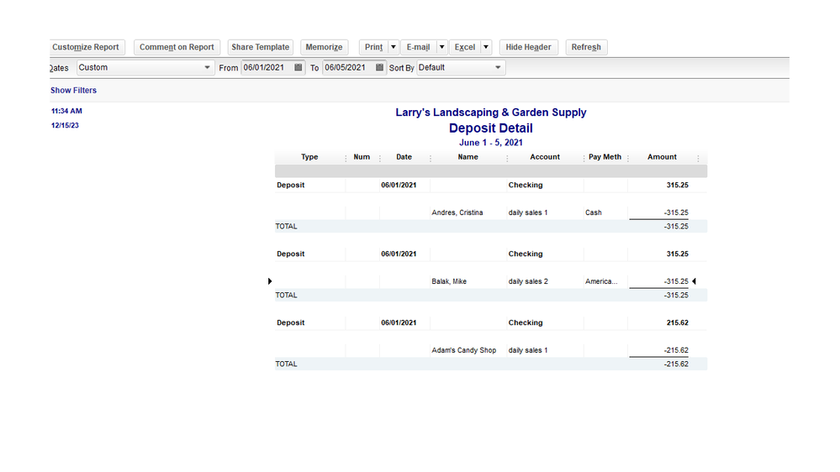Viewport: 840px width, 472px height.
Task: Select the Balak, Mike name cell
Action: point(449,281)
